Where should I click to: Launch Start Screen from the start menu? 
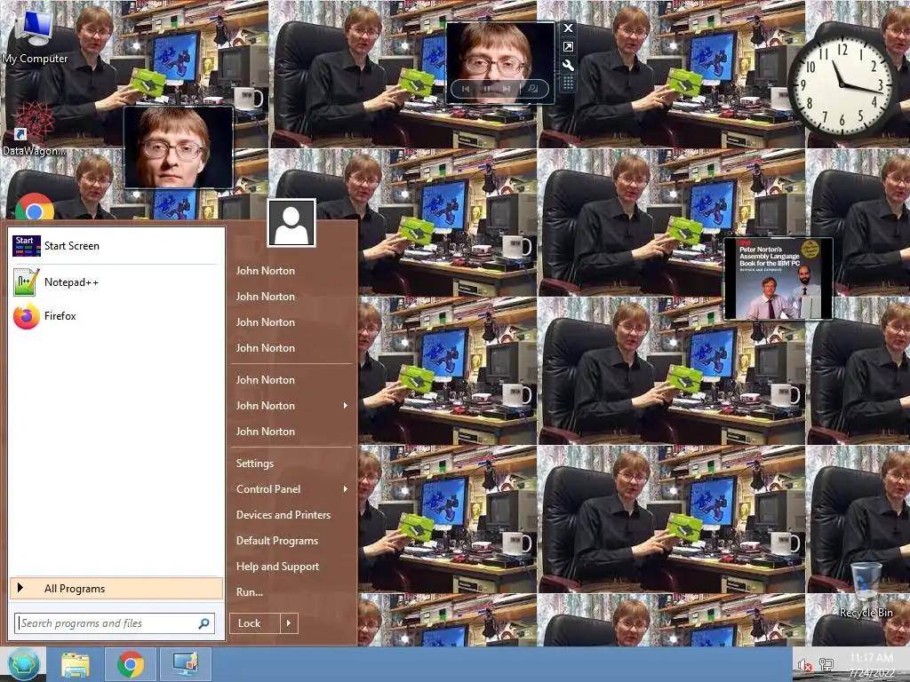[115, 246]
